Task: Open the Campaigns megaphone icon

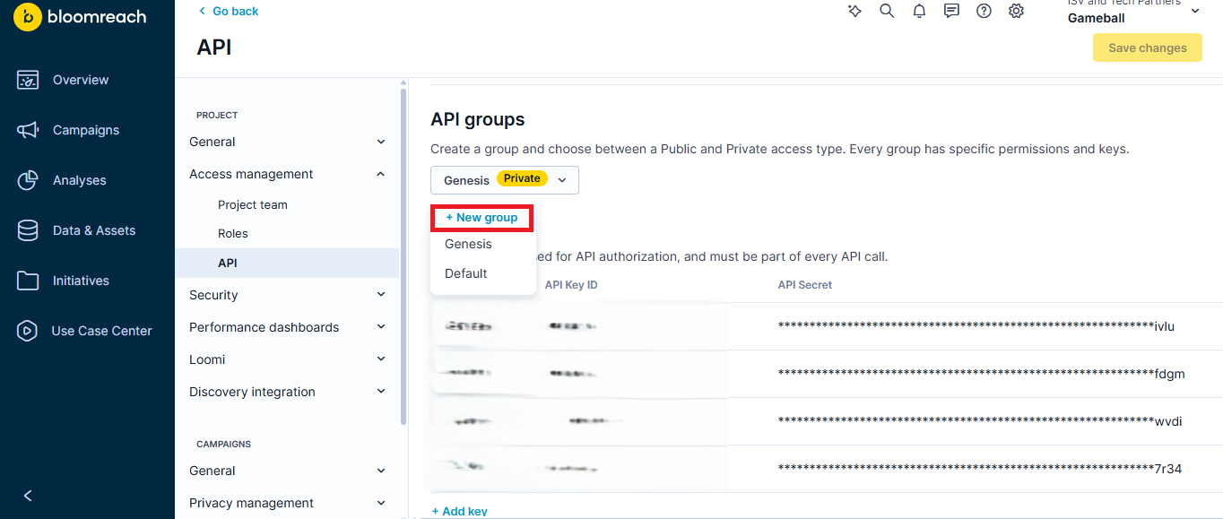Action: pyautogui.click(x=28, y=130)
